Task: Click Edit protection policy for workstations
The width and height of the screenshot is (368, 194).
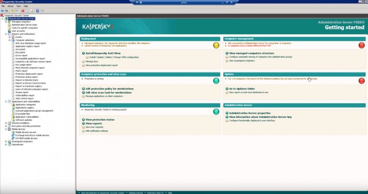Action: (110, 89)
